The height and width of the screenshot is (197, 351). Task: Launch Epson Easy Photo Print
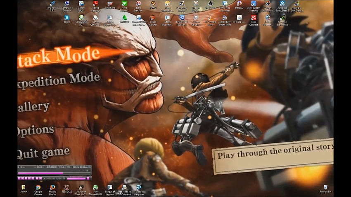225,20
